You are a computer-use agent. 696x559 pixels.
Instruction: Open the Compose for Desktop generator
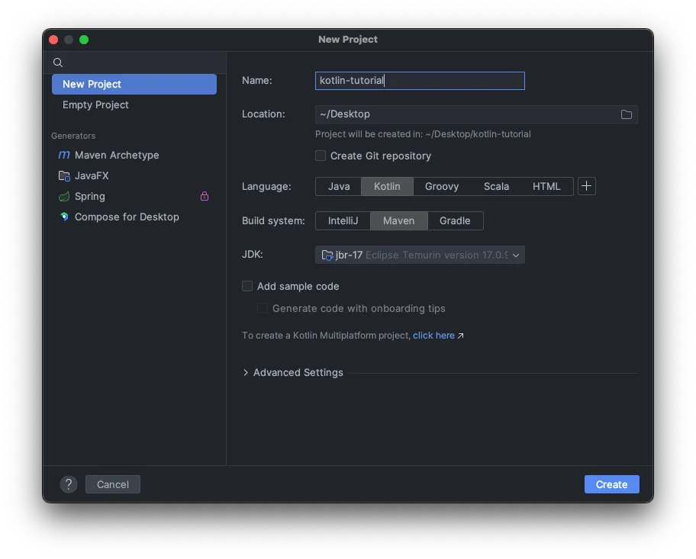click(x=126, y=217)
